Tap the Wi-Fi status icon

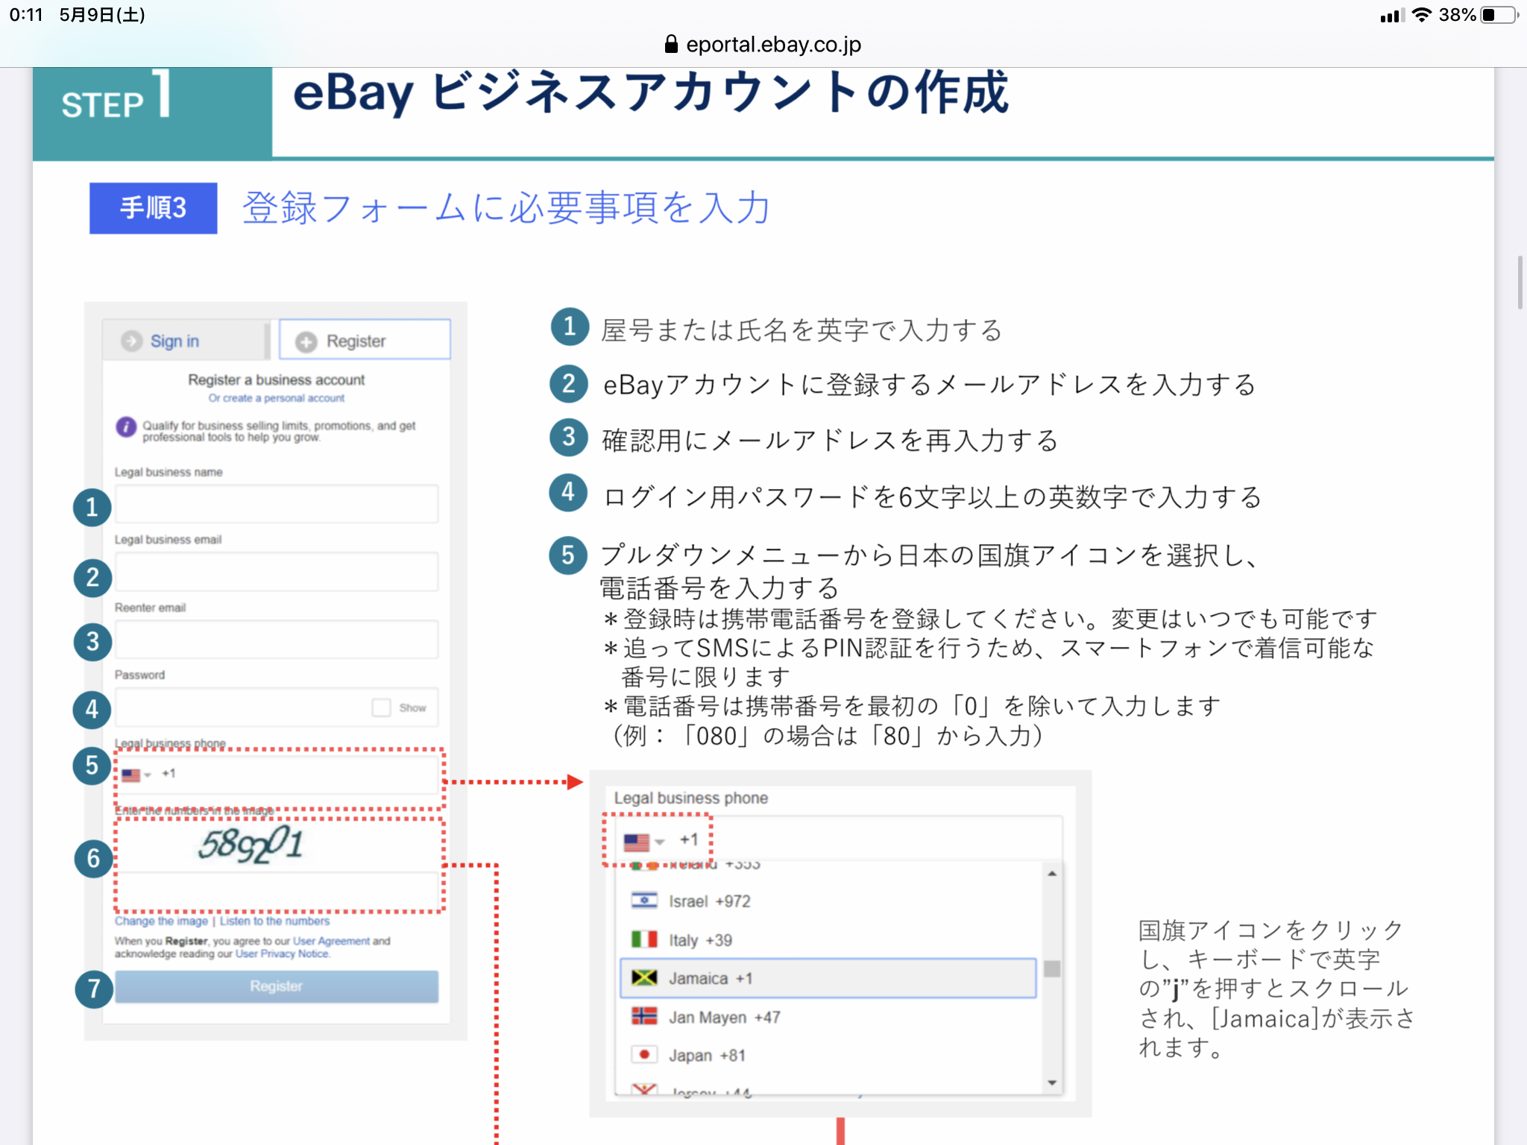(x=1422, y=15)
